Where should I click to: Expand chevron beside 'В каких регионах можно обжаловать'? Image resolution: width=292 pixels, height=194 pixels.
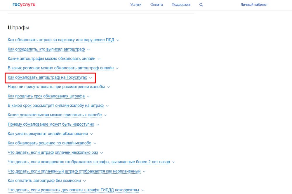(117, 68)
